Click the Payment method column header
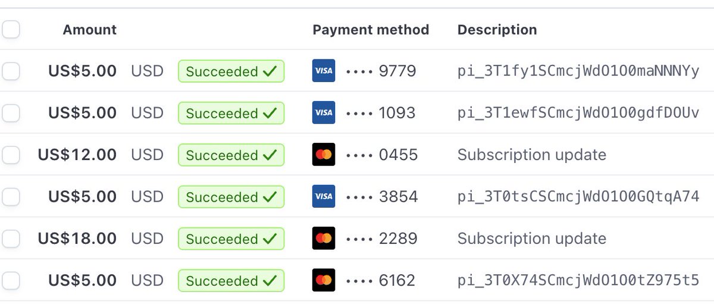714x307 pixels. point(371,30)
